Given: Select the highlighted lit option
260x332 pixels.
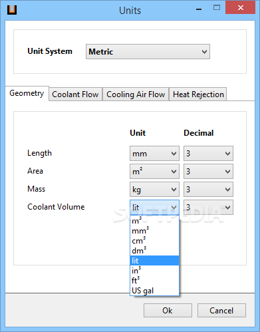Looking at the screenshot, I should point(154,261).
